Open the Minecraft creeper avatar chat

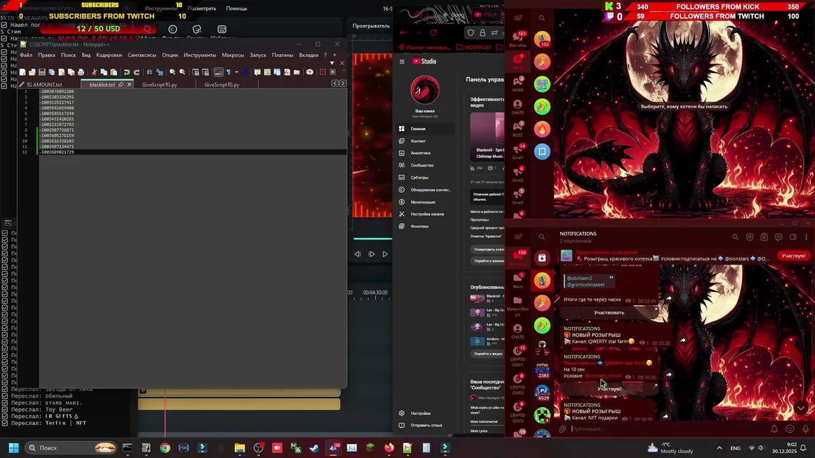(x=542, y=416)
